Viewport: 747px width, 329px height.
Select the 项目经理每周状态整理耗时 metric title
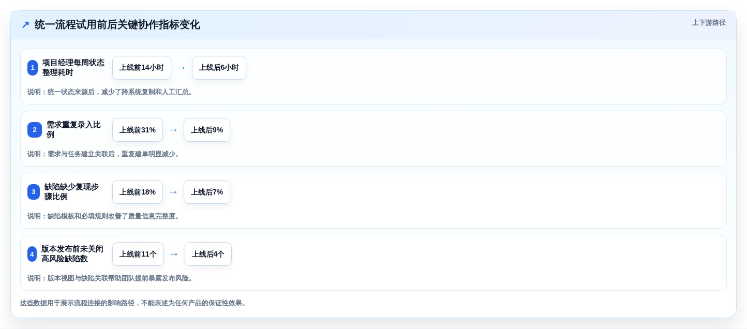tap(73, 68)
